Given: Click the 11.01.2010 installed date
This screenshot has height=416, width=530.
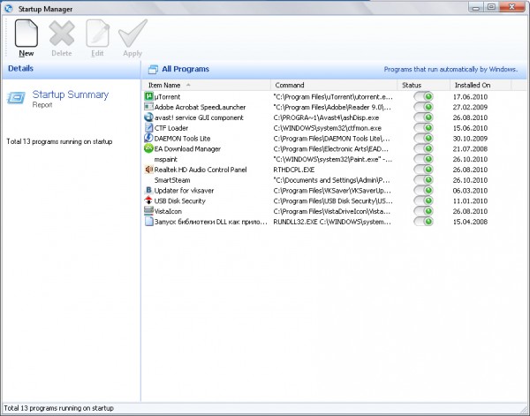Looking at the screenshot, I should tap(470, 200).
